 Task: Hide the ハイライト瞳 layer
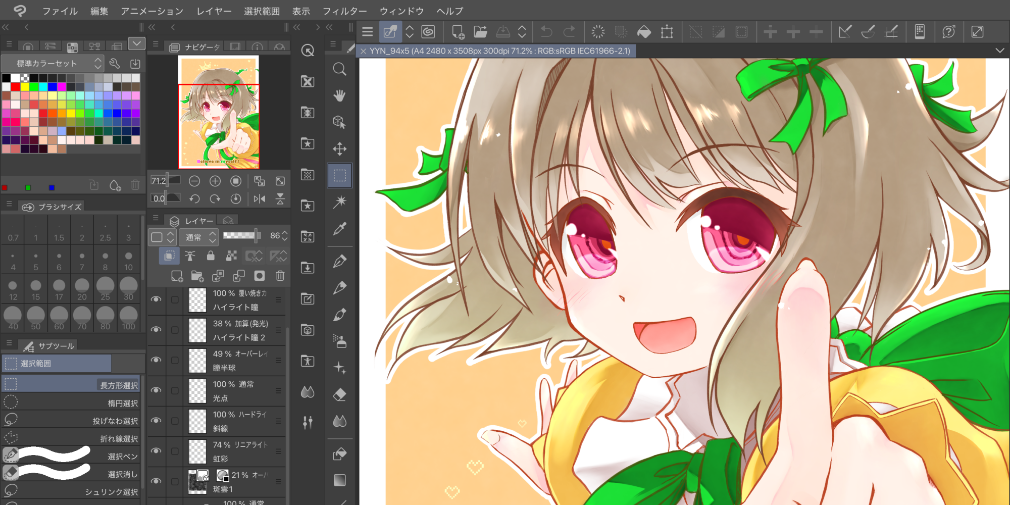156,299
